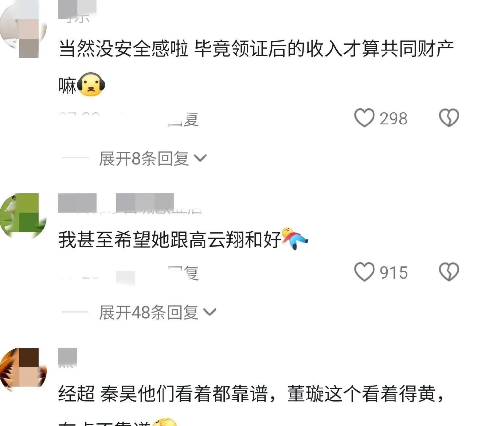
Task: Like the comment with 915 likes
Action: (364, 272)
